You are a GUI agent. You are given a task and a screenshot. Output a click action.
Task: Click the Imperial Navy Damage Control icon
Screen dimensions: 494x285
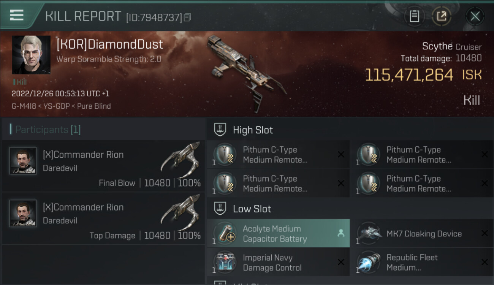(225, 262)
